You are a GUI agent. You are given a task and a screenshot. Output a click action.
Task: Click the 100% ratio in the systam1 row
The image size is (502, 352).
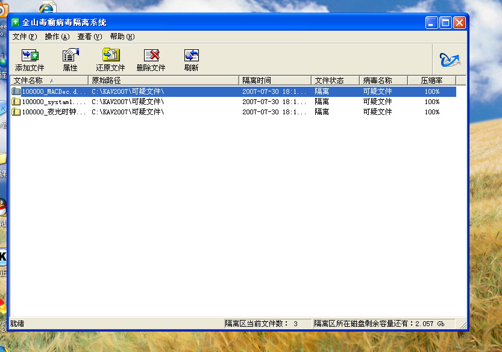point(432,102)
